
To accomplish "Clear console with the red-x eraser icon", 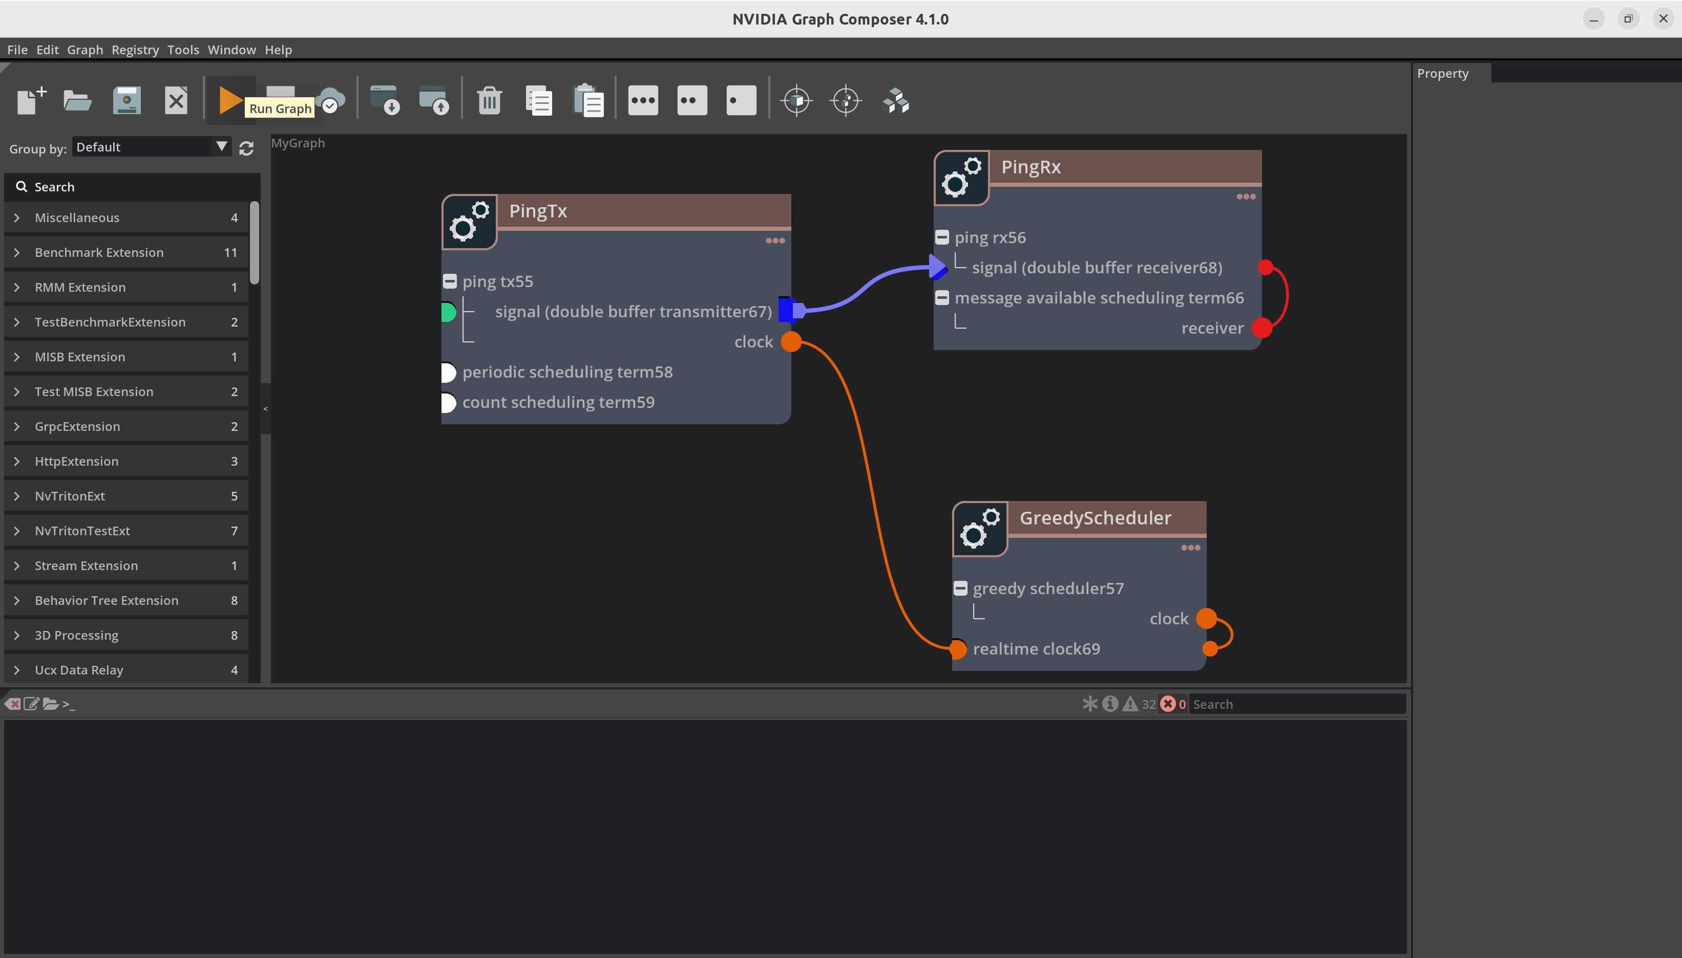I will (12, 704).
